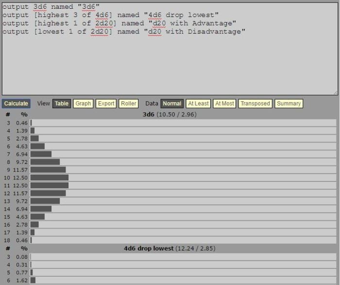Click the line containing 'd20 with Disadvantage'
340x285 pixels.
click(124, 32)
